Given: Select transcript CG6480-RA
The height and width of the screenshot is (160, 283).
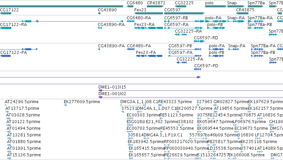Looking at the screenshot, I should [139, 18].
